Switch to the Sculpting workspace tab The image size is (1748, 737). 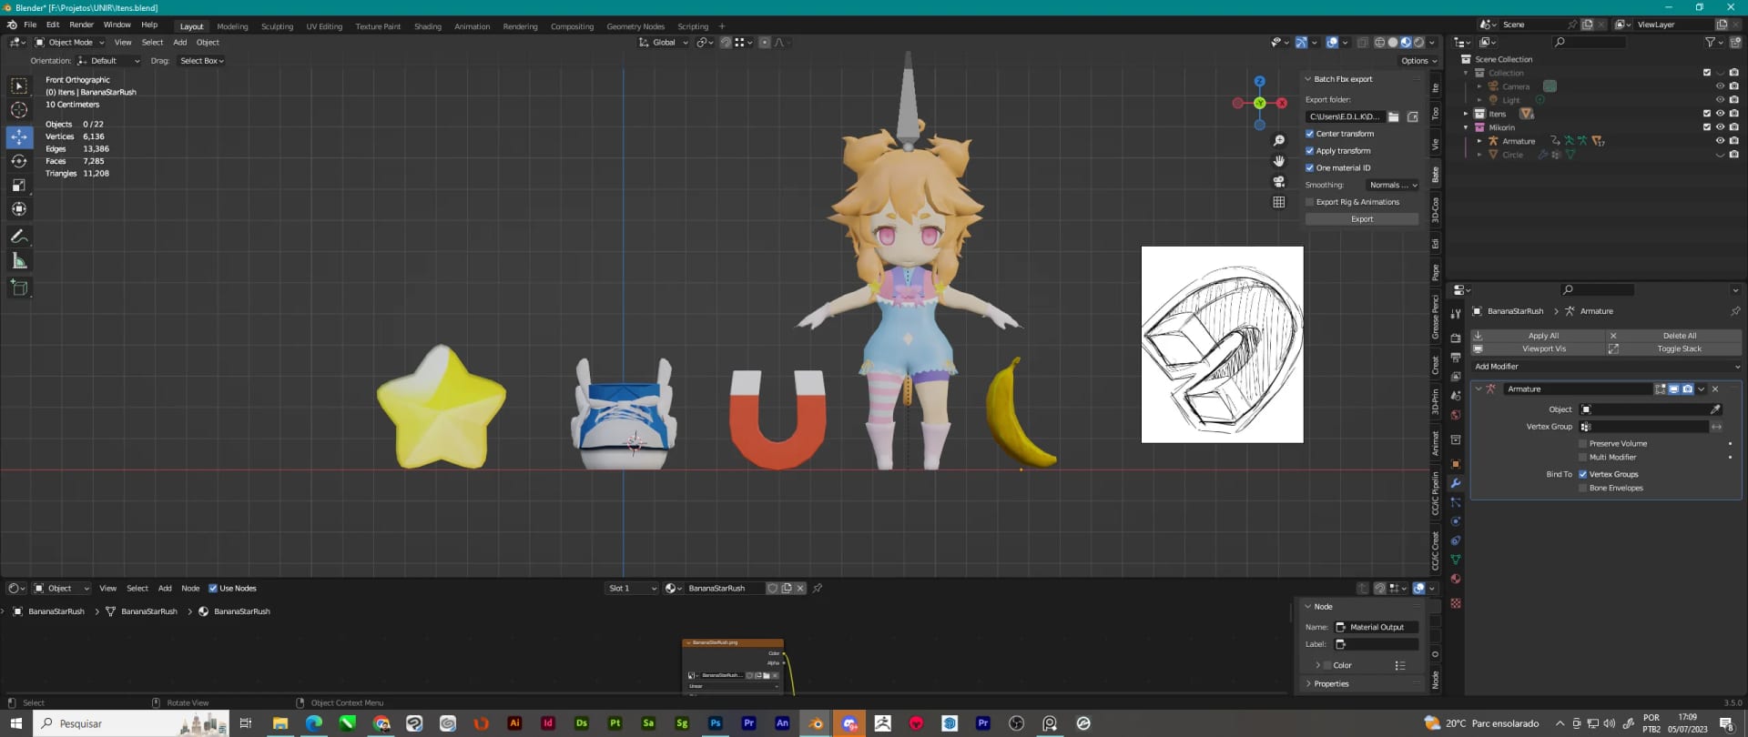[x=277, y=26]
